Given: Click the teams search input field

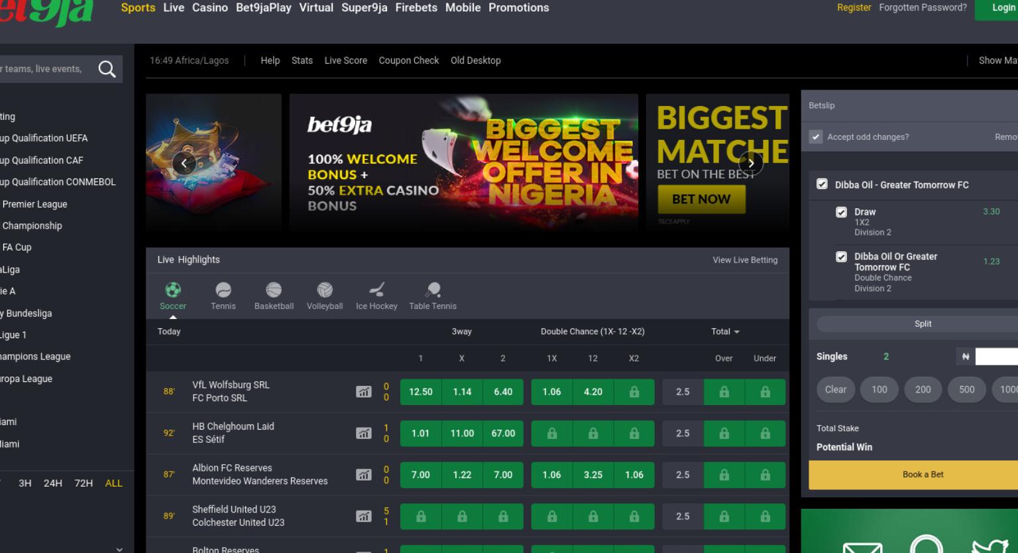Looking at the screenshot, I should point(46,69).
